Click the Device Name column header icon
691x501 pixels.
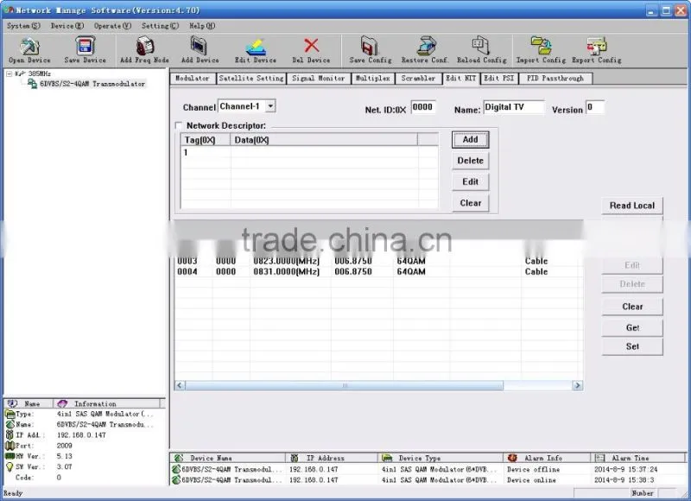point(179,458)
